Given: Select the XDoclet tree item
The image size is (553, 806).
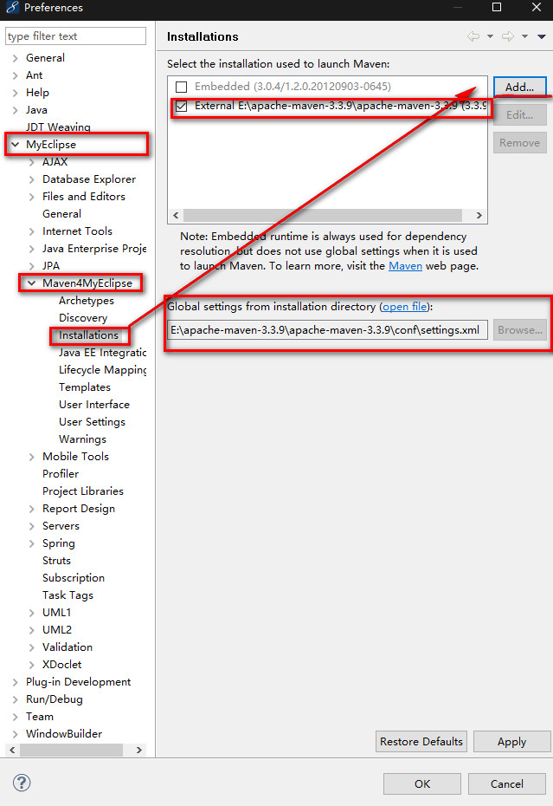Looking at the screenshot, I should point(61,665).
